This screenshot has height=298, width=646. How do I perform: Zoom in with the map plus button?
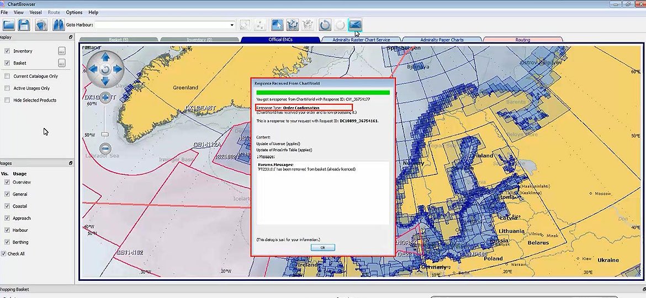pyautogui.click(x=105, y=97)
